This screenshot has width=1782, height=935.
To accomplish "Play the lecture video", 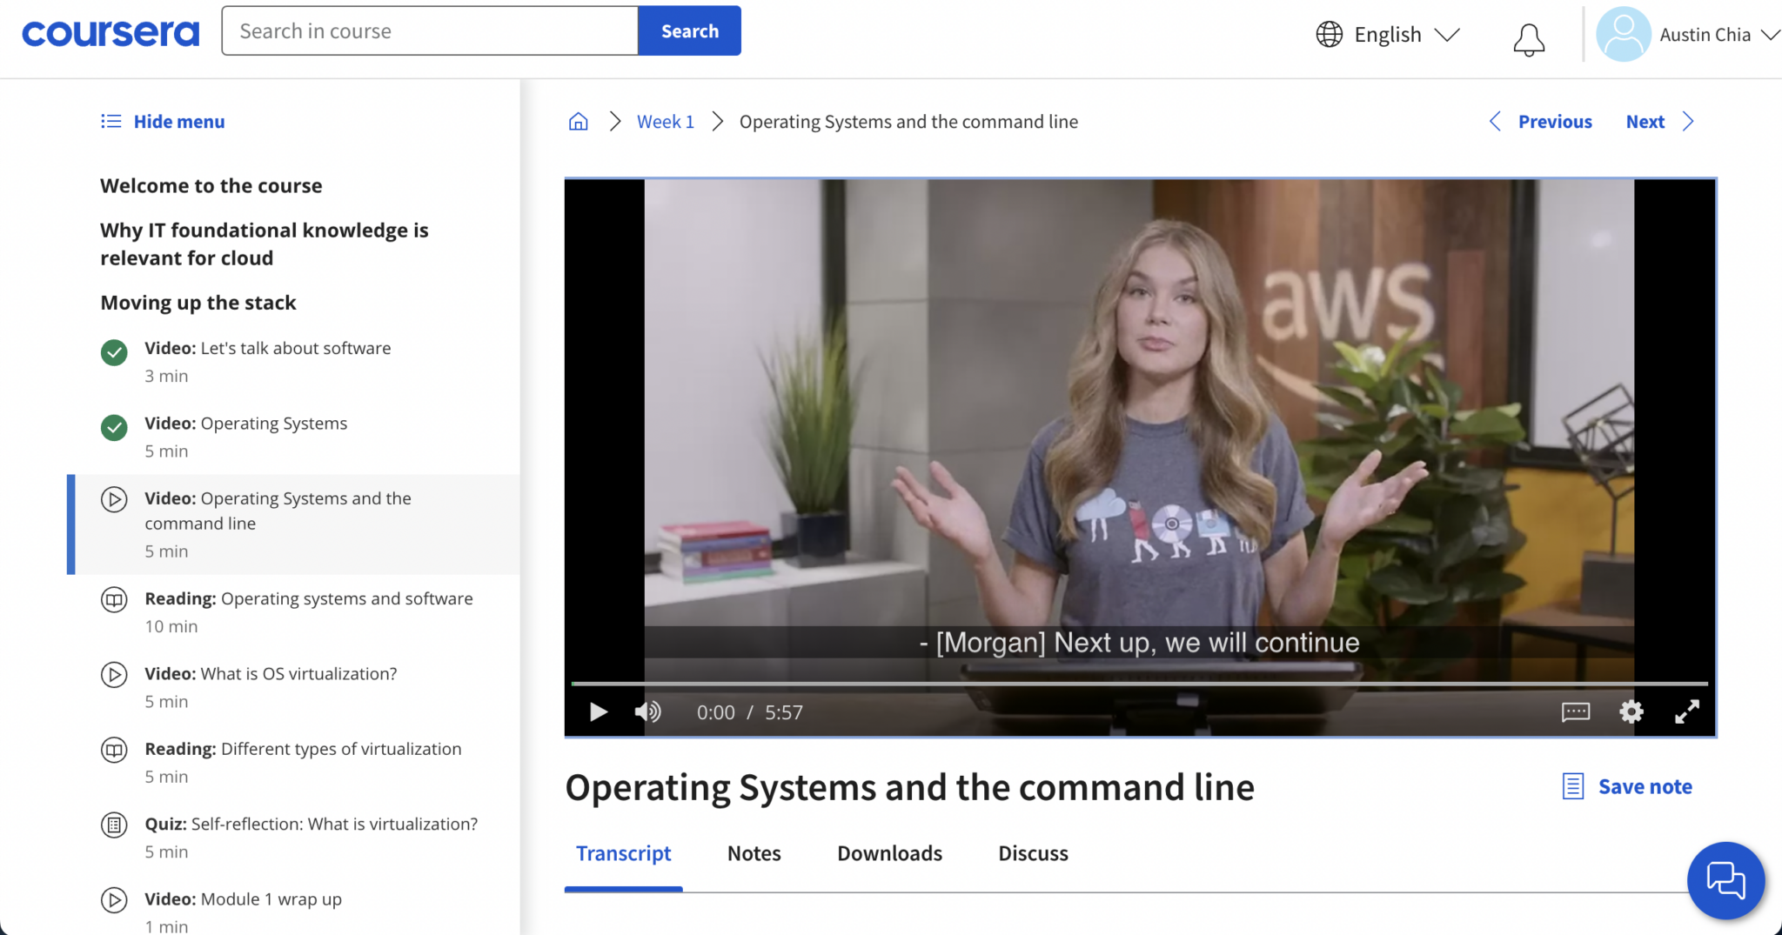I will click(598, 712).
